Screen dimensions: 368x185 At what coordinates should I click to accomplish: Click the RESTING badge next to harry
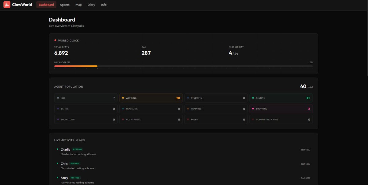(x=75, y=178)
